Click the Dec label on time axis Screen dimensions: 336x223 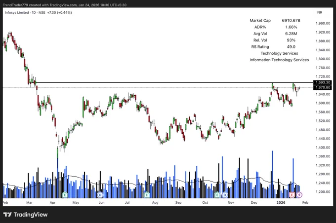[254, 202]
